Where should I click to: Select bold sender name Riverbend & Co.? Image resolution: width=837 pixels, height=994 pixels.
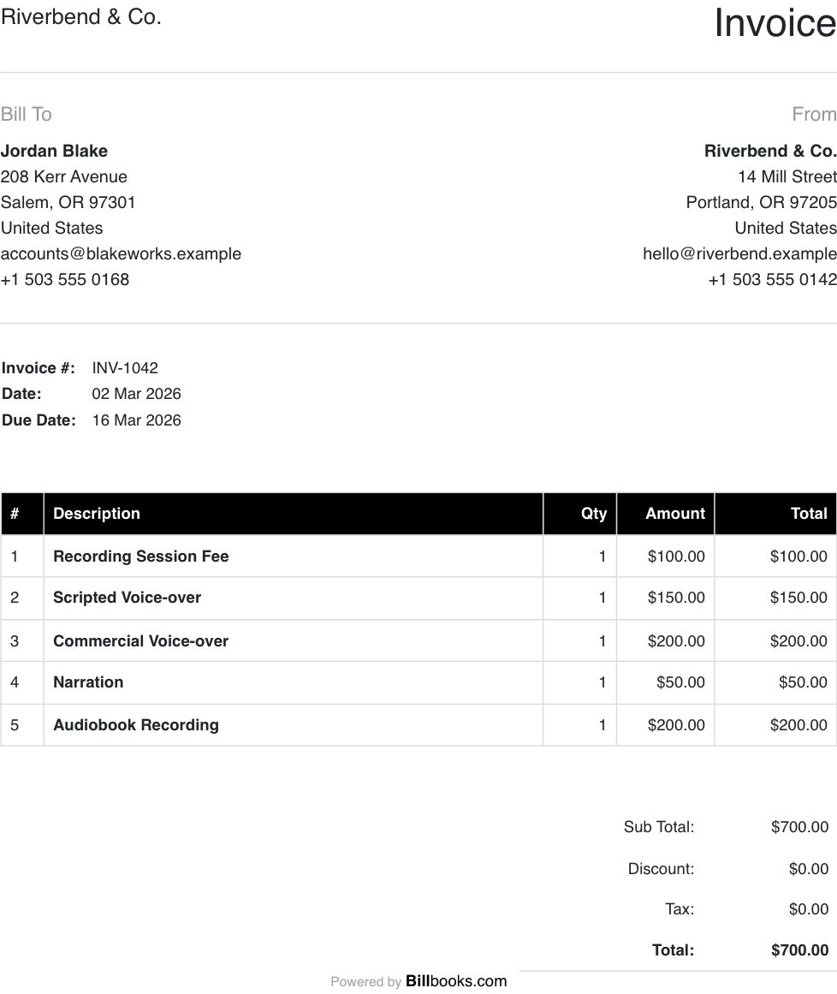770,151
